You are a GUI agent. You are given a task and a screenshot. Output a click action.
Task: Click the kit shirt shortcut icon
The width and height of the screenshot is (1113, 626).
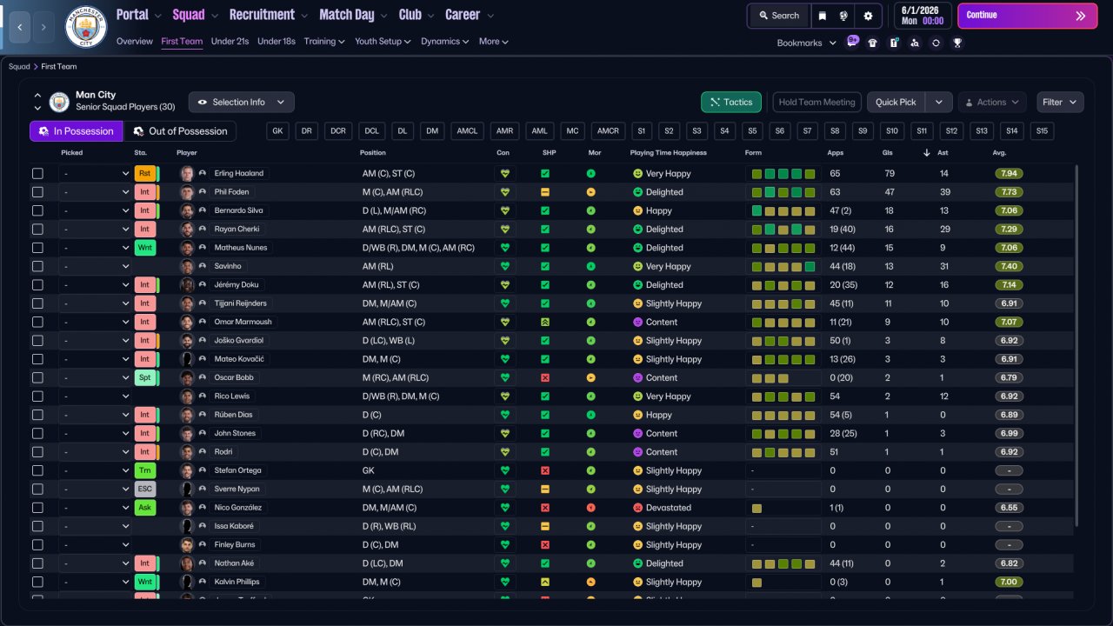[x=873, y=43]
